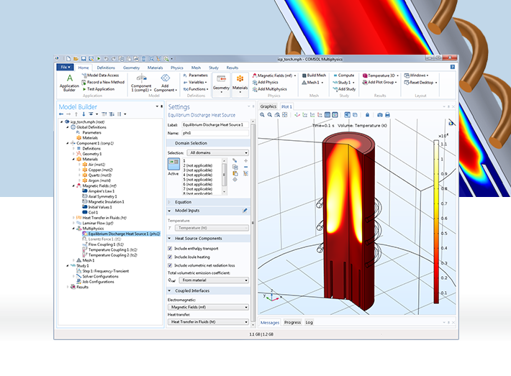The width and height of the screenshot is (511, 376).
Task: Open the Selection dropdown showing All domains
Action: pyautogui.click(x=217, y=152)
